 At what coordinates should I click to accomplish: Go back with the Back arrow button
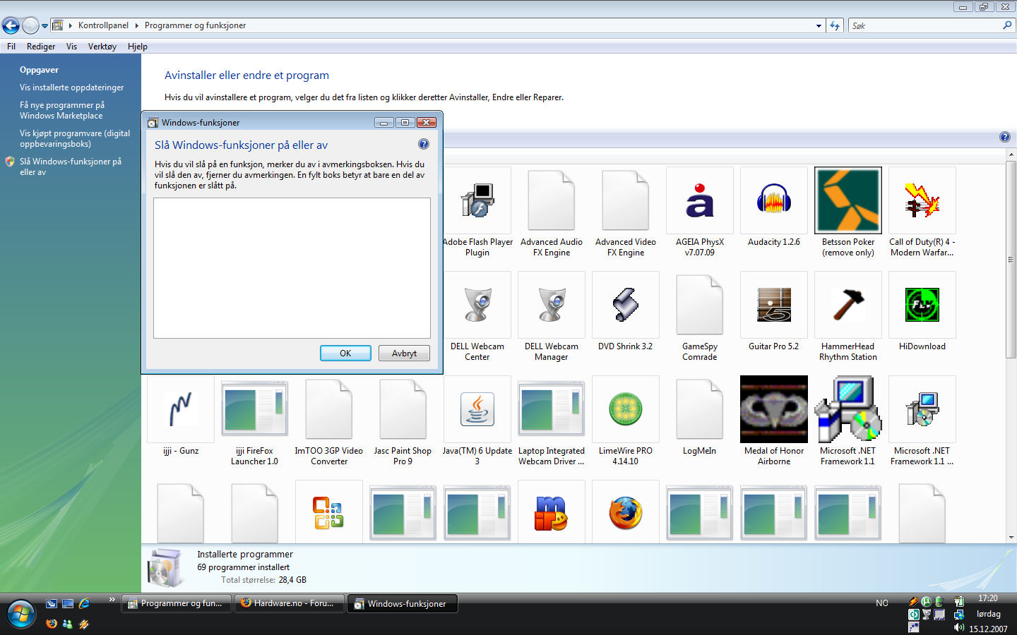(11, 26)
